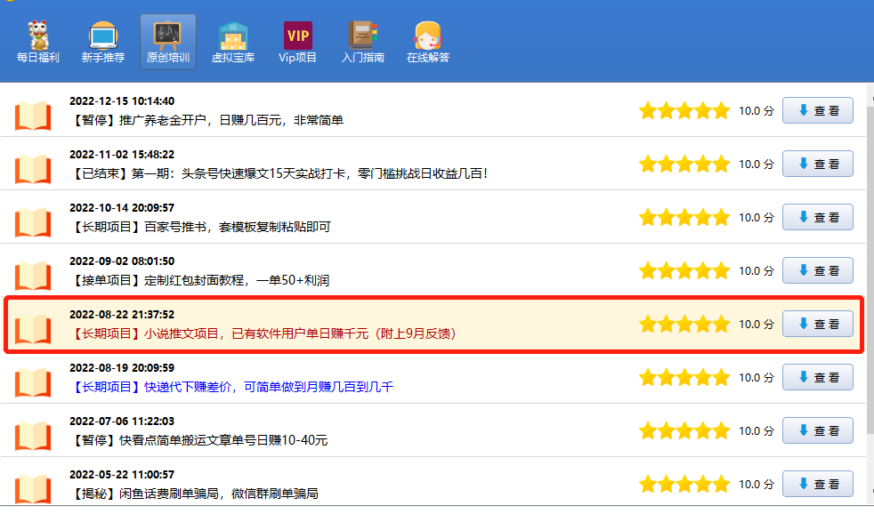The image size is (874, 514).
Task: Click book icon of 小说推文项目 row
Action: [x=33, y=329]
